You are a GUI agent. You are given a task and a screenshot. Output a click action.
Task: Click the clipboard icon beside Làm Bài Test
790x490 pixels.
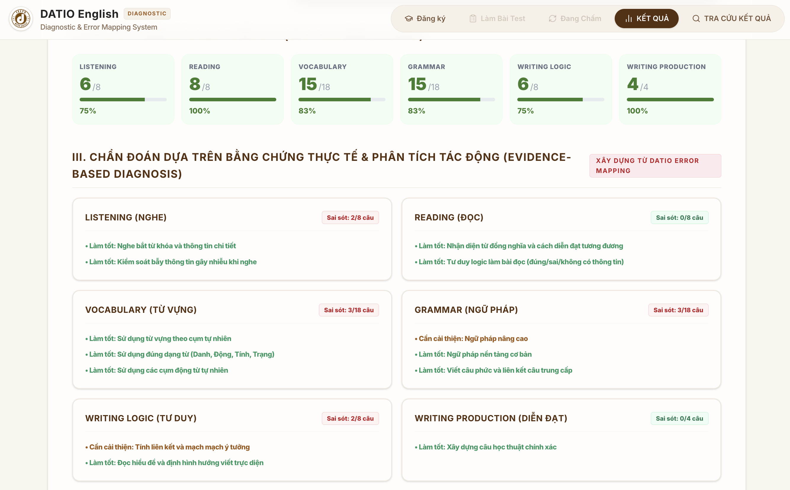coord(473,18)
